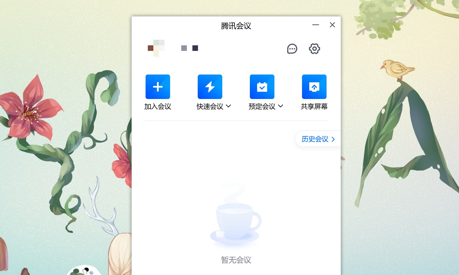Click the 快速会议 text label
Screen dimensions: 459x275
tap(210, 106)
